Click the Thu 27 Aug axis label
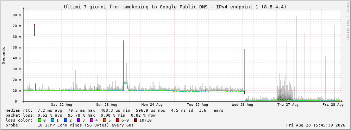 [288, 105]
